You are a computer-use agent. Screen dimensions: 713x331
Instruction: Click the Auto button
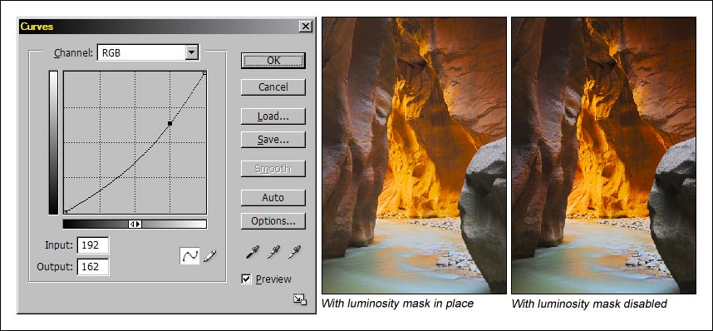(273, 198)
